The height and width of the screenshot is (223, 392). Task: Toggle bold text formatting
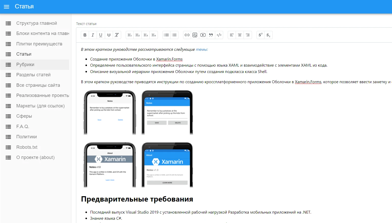coord(85,35)
